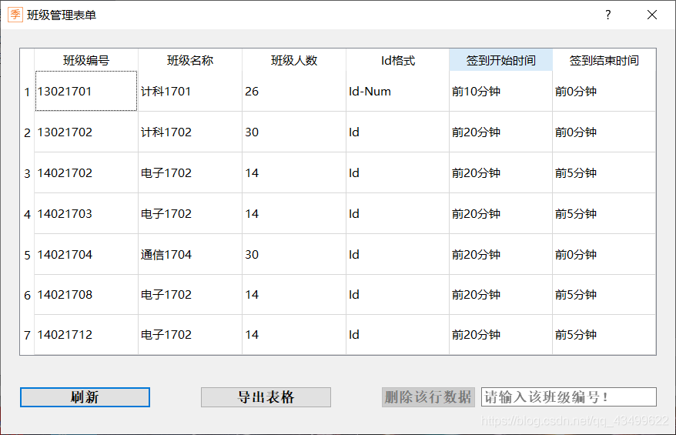The width and height of the screenshot is (676, 435).
Task: Select cell 14021702
Action: coord(86,173)
